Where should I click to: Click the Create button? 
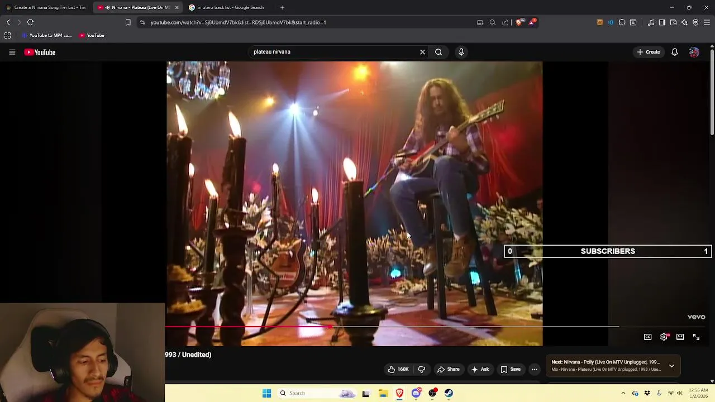pyautogui.click(x=648, y=52)
